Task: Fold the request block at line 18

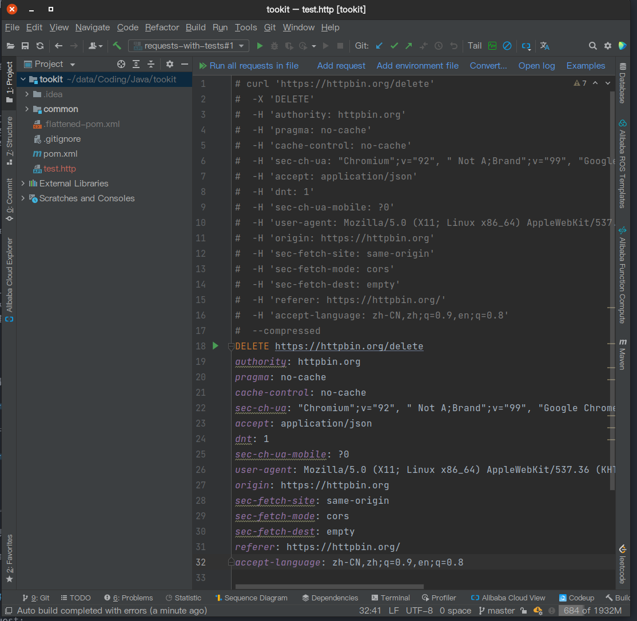Action: (x=231, y=346)
